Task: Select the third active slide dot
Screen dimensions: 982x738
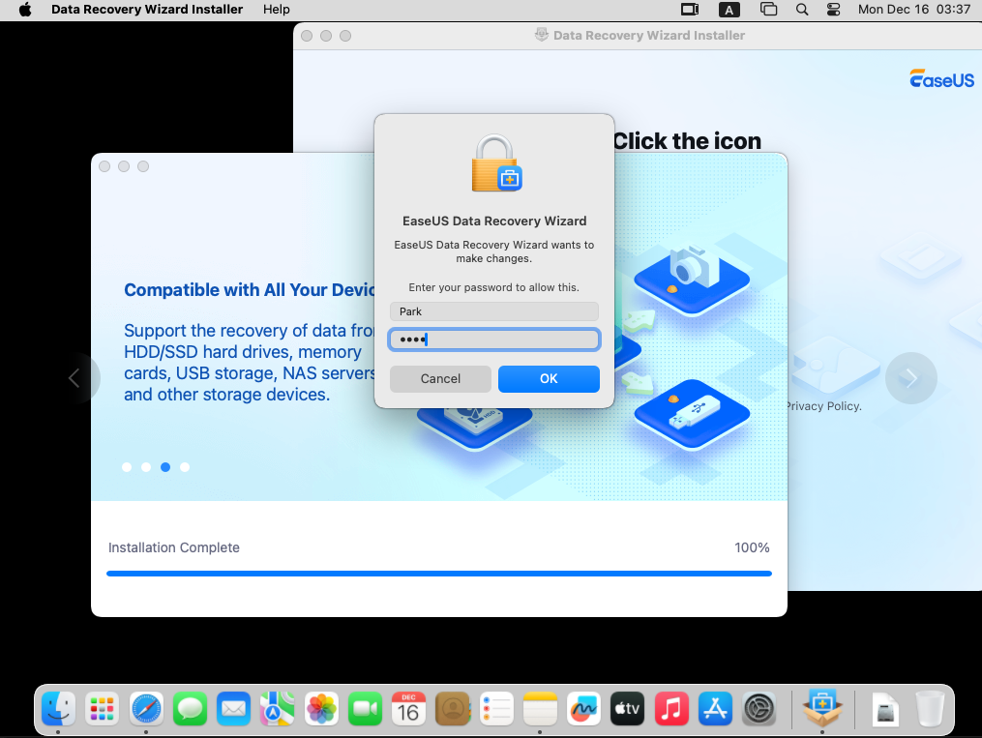Action: (165, 467)
